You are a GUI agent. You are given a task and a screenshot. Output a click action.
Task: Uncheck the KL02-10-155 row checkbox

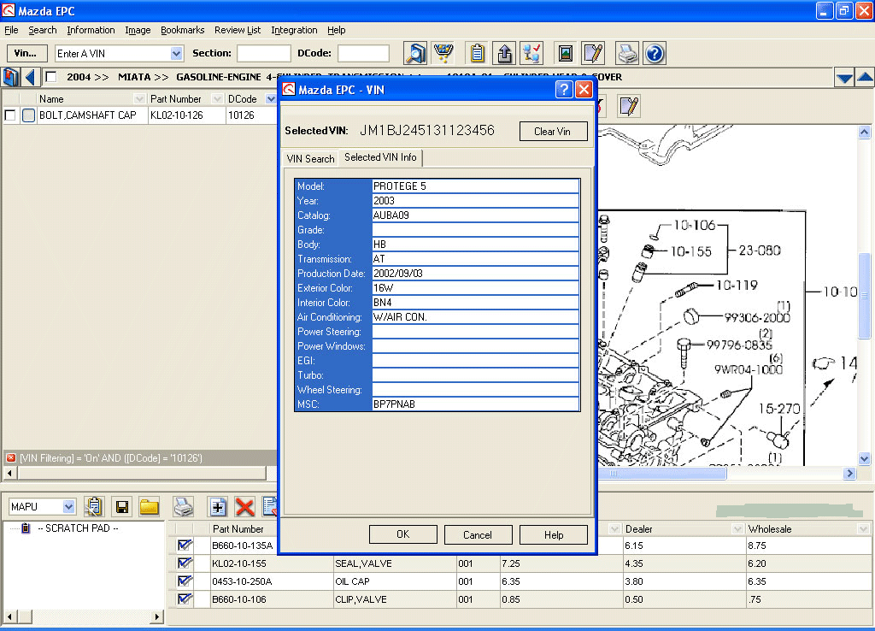(185, 563)
